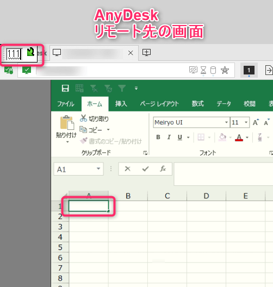The image size is (273, 287).
Task: Click the formula bar confirm checkmark icon
Action: tap(145, 169)
